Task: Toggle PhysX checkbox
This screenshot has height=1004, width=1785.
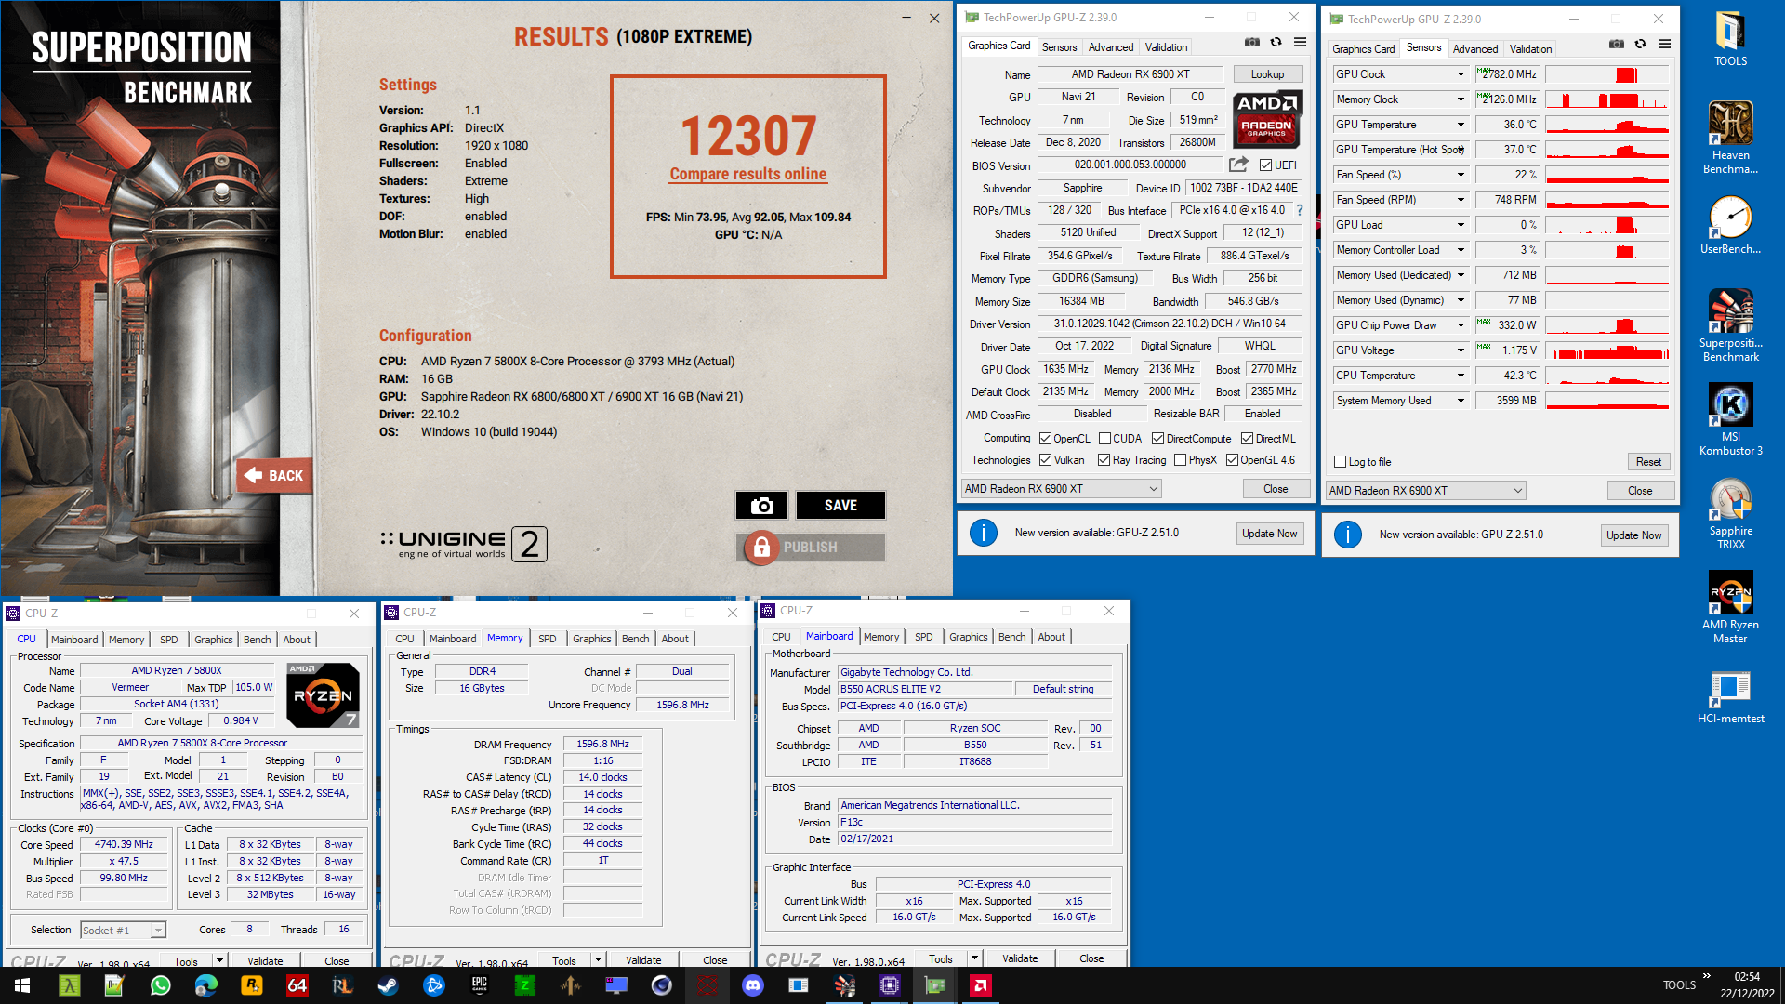Action: [x=1180, y=460]
